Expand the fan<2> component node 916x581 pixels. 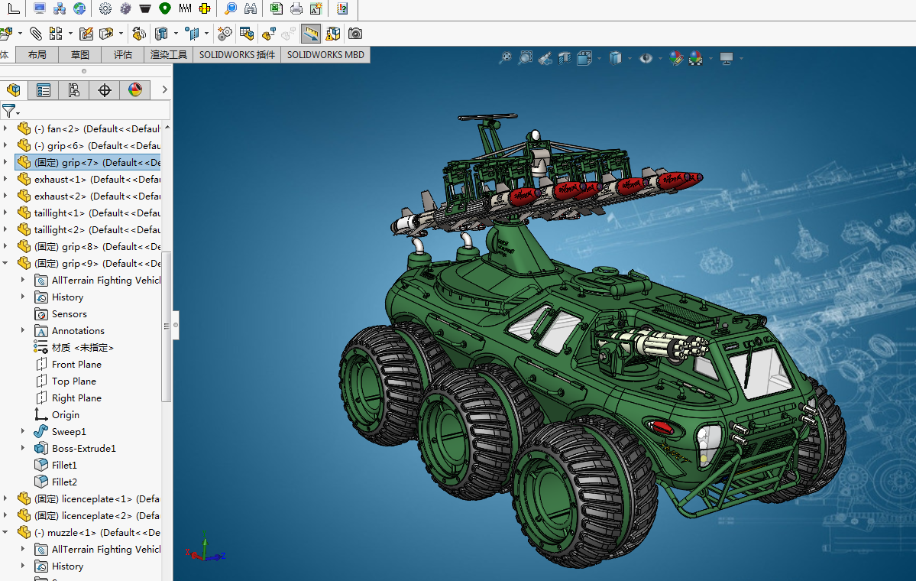coord(5,128)
